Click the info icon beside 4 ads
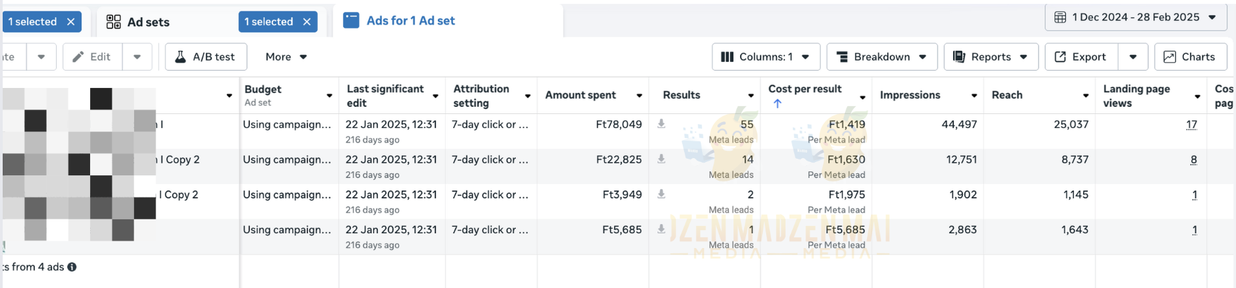Image resolution: width=1236 pixels, height=288 pixels. click(72, 267)
